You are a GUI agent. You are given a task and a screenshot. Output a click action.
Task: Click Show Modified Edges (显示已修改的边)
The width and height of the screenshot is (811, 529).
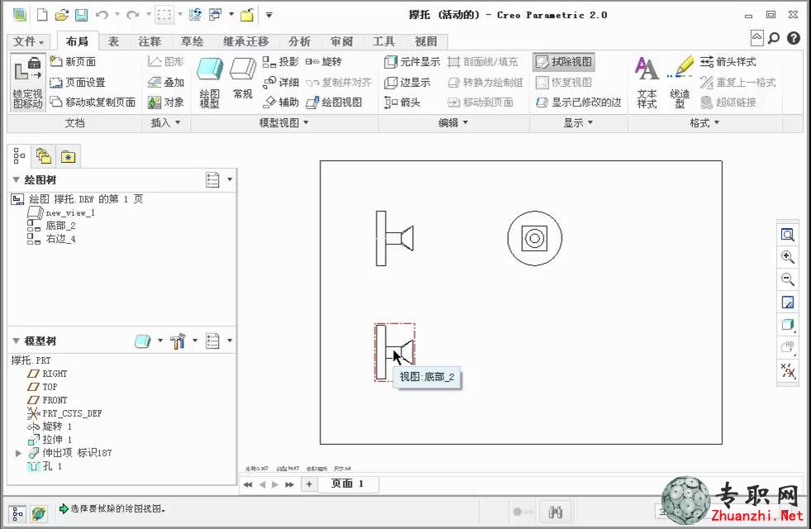(579, 102)
